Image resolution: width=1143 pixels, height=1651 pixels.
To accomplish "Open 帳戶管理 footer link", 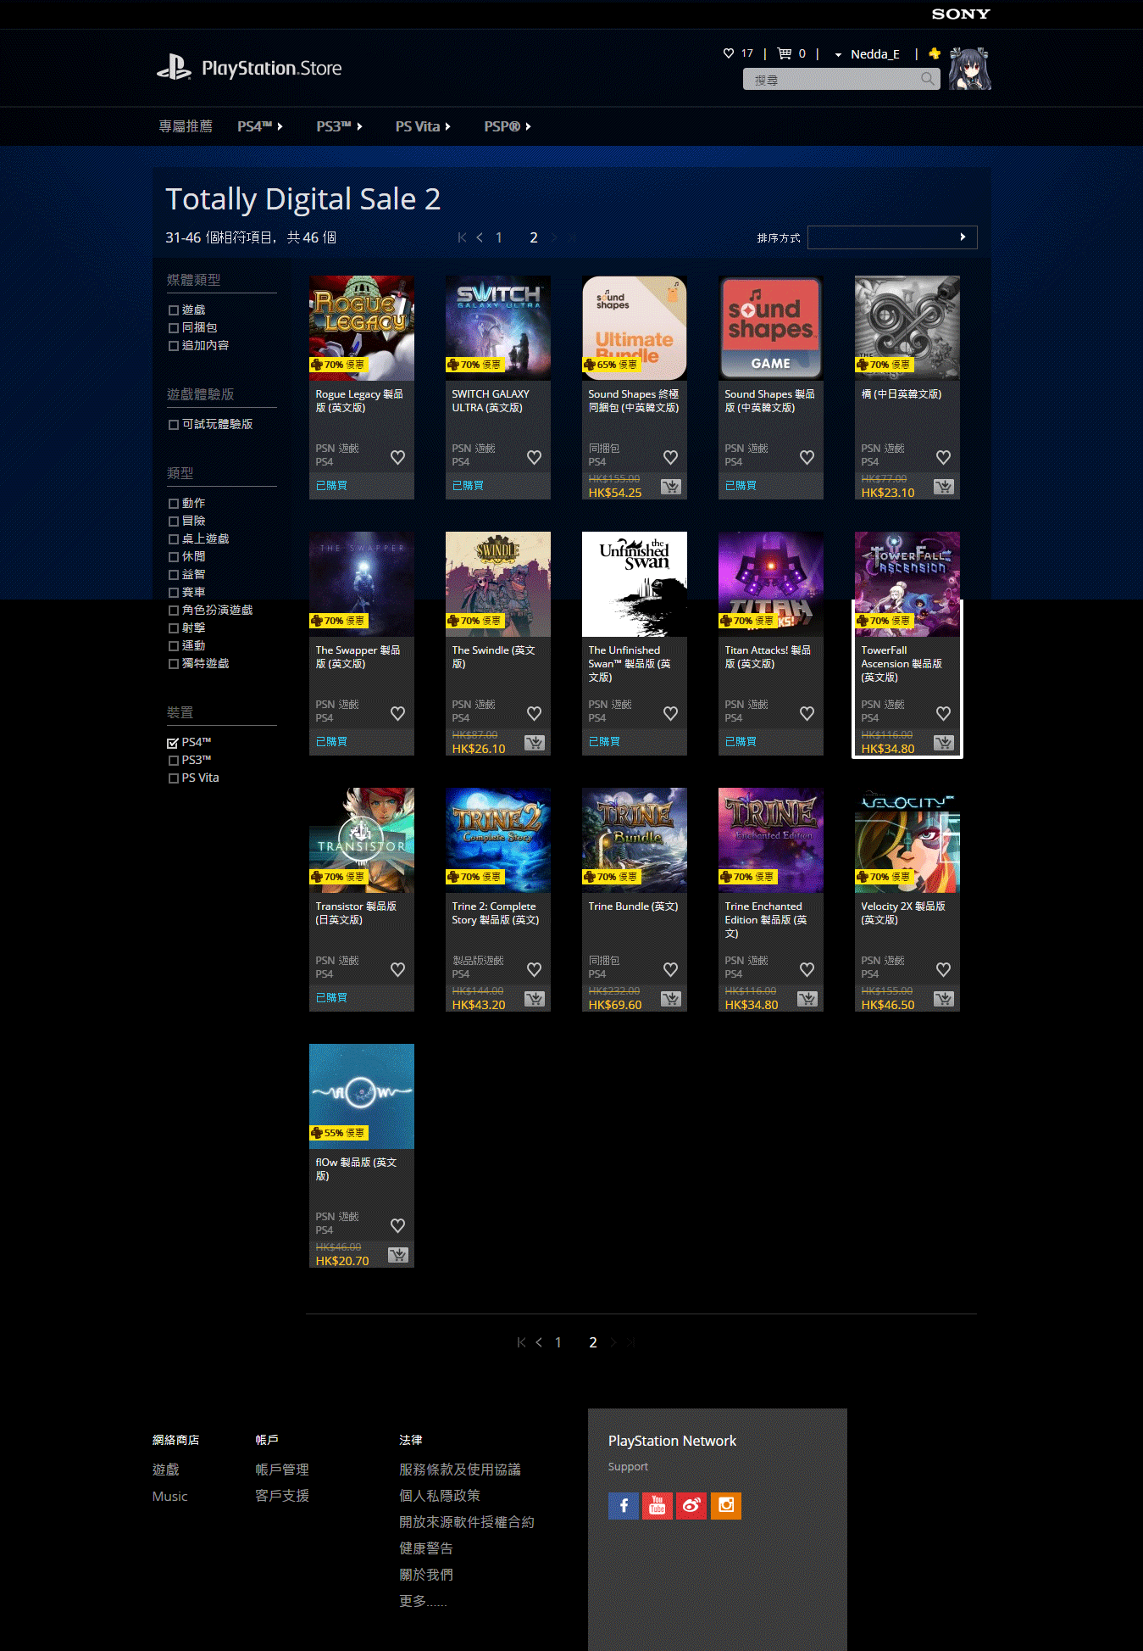I will click(282, 1470).
